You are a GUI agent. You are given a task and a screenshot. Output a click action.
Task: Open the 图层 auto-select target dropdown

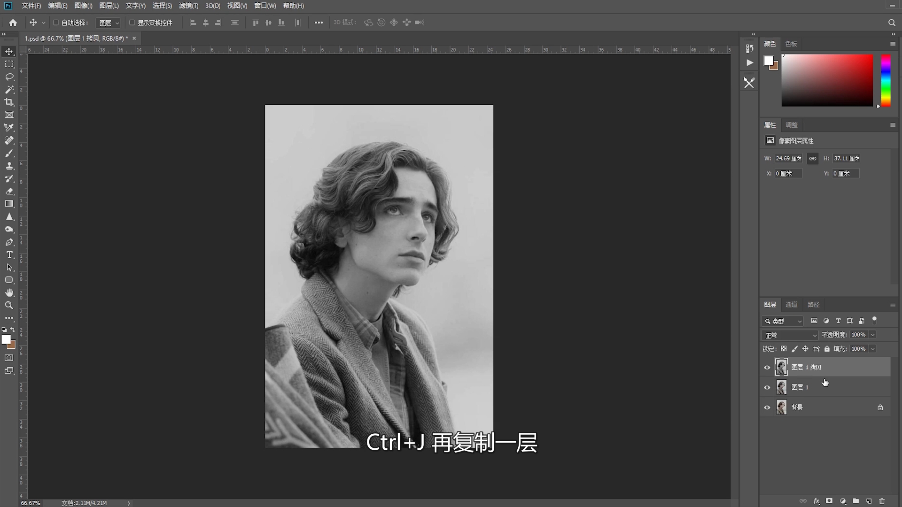point(109,23)
